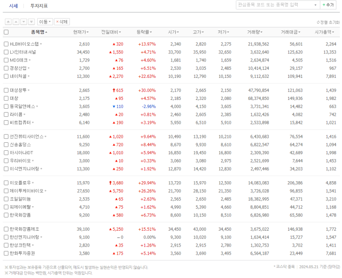
Task: Open the 경창산업 stock link
Action: pos(18,68)
